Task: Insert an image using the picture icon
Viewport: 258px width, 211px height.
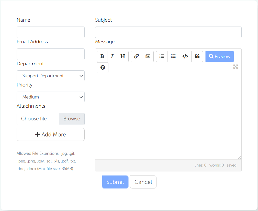Action: [x=148, y=56]
